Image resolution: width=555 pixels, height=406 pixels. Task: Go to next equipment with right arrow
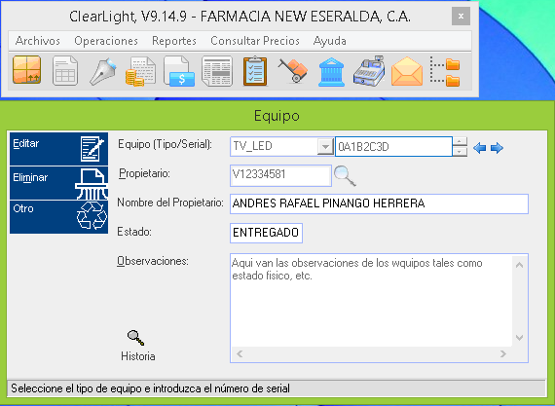[497, 148]
